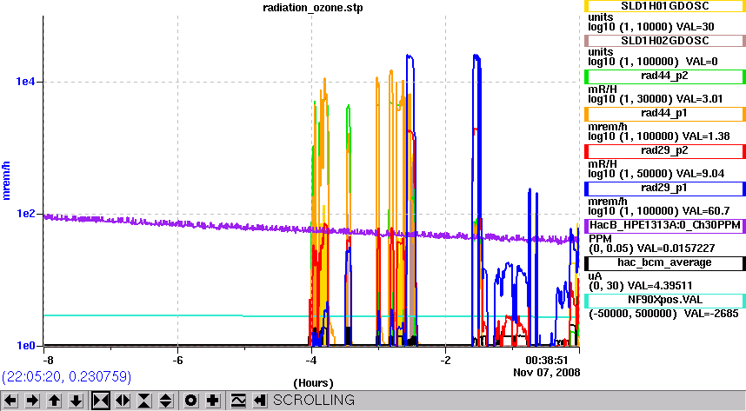Viewport: 746px width, 411px height.
Task: Select the purple HacB_HPE1313A:0_Ch30PPM legend entry
Action: pyautogui.click(x=664, y=225)
